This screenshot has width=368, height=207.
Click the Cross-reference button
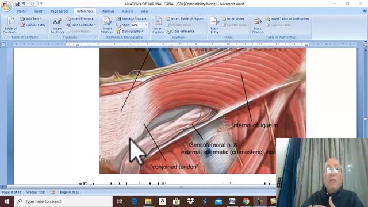tap(181, 31)
